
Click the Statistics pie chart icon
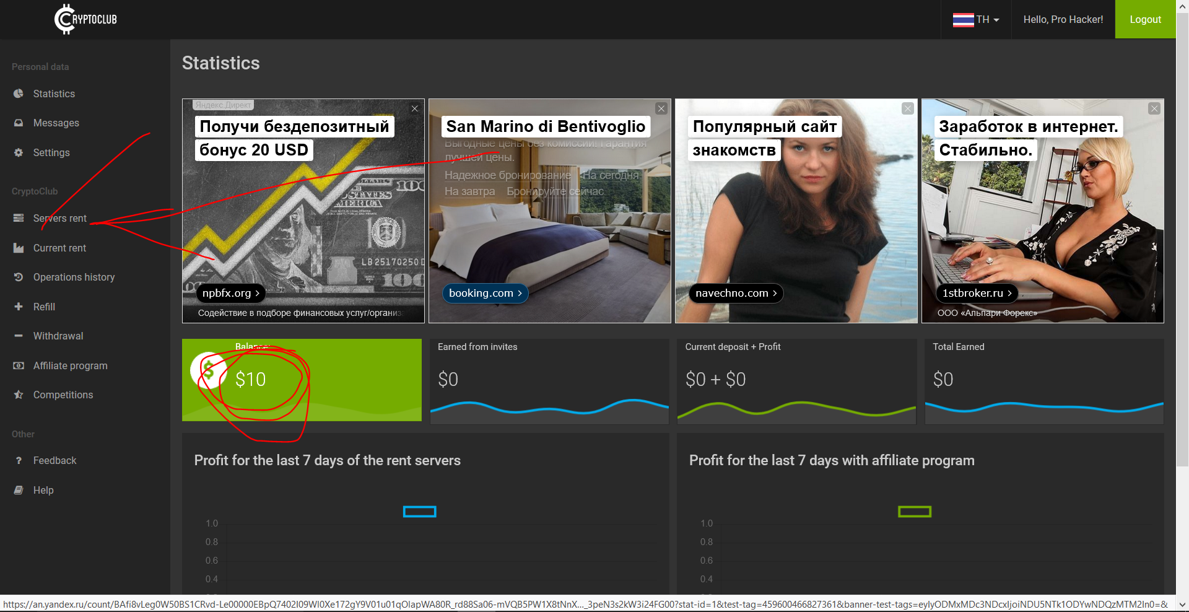coord(19,94)
